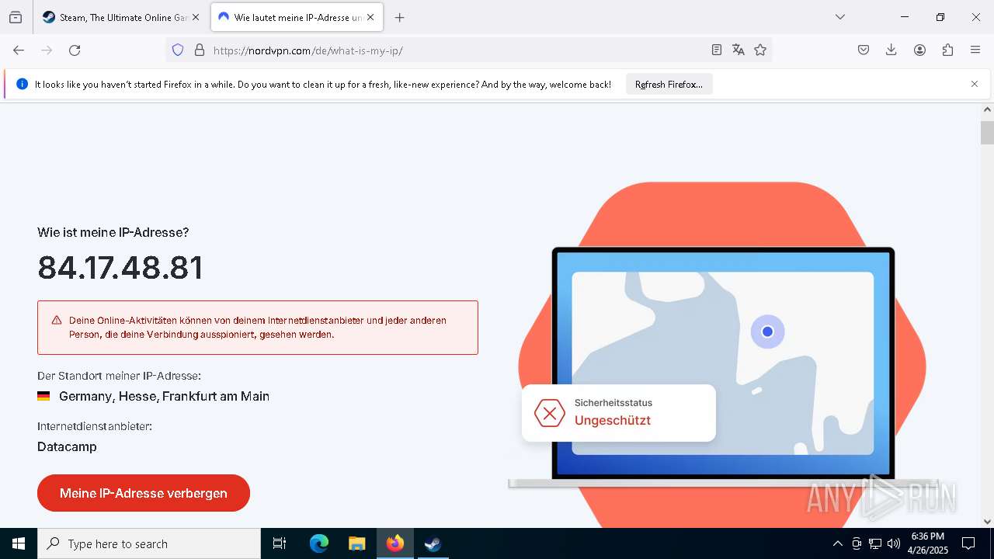994x559 pixels.
Task: Open the notification center icon
Action: [x=969, y=543]
